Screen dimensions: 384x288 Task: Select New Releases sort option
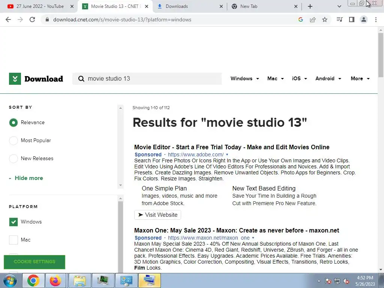coord(13,159)
